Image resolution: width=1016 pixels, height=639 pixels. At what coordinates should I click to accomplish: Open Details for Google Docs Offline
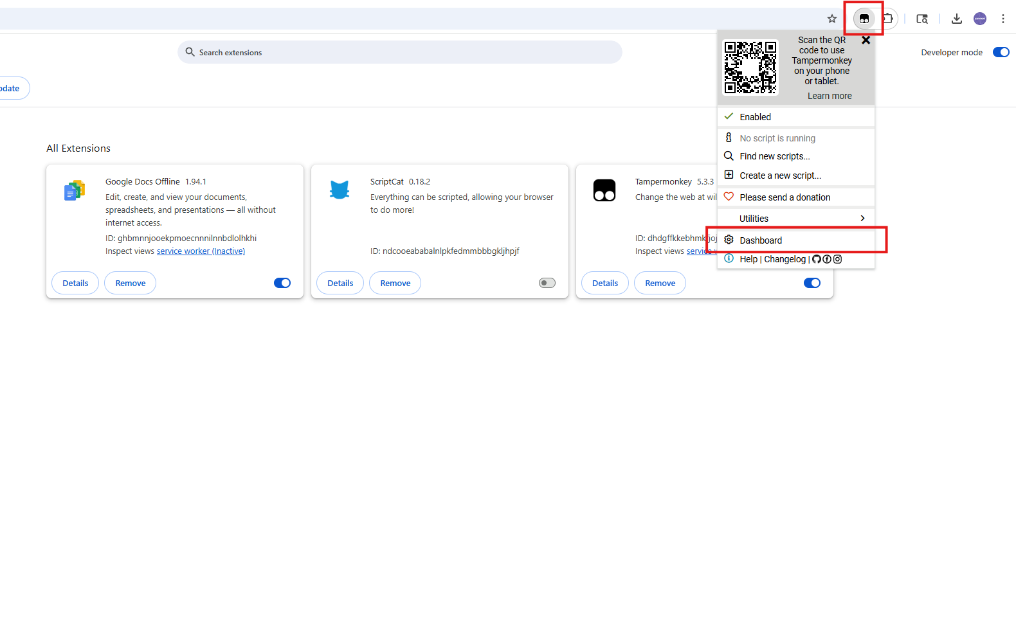pos(75,283)
